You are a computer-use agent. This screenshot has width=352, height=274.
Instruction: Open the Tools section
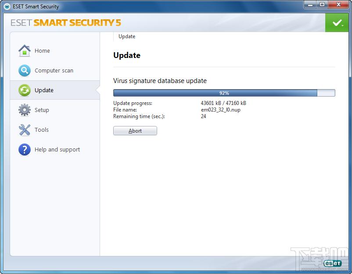(x=55, y=130)
